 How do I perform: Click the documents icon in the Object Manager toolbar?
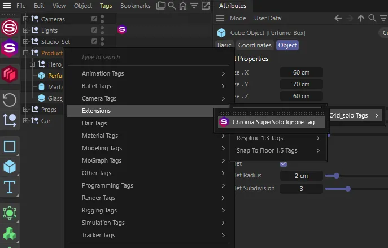161,6
